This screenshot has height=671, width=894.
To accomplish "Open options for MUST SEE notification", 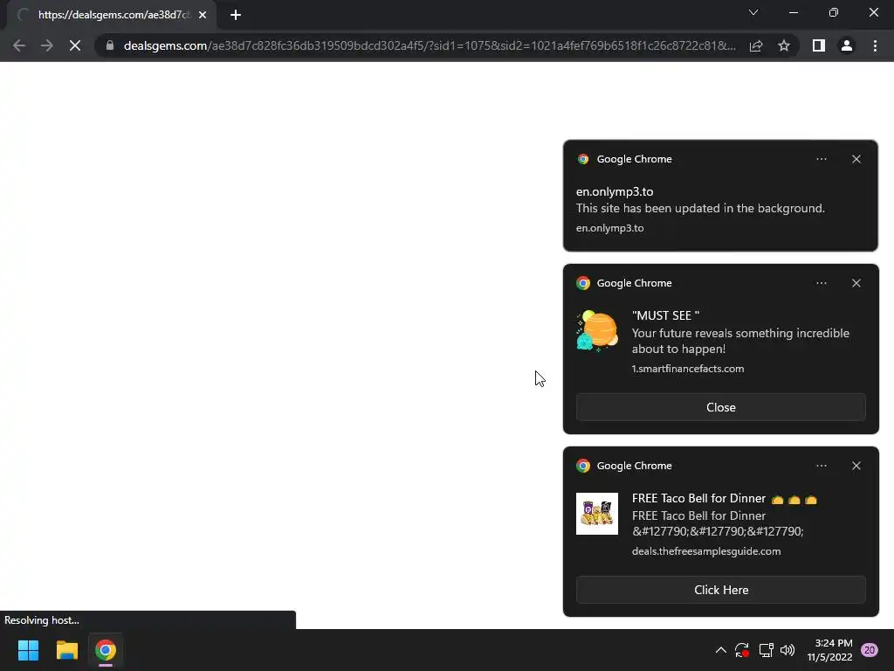I will [821, 283].
